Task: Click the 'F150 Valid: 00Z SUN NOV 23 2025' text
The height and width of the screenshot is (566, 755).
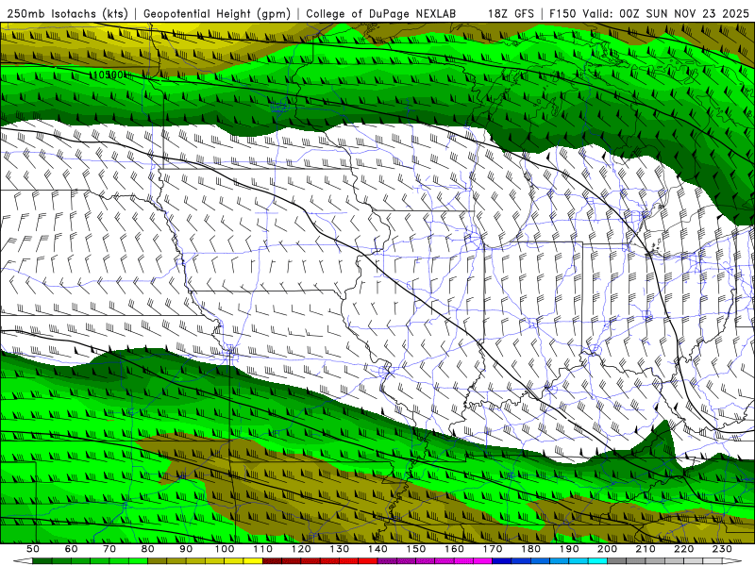Action: click(x=649, y=13)
